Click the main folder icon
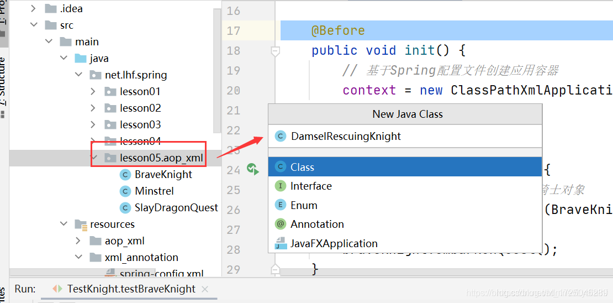Viewport: 613px width, 303px height. (x=66, y=41)
